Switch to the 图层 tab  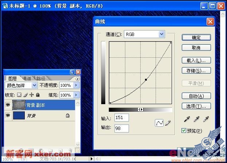click(x=13, y=78)
